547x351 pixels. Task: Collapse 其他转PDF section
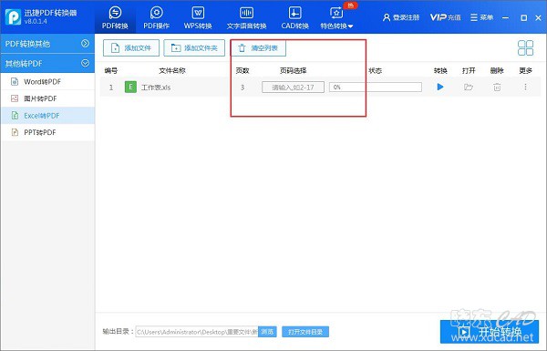coord(47,64)
